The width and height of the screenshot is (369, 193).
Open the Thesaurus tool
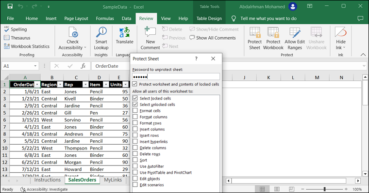click(17, 38)
